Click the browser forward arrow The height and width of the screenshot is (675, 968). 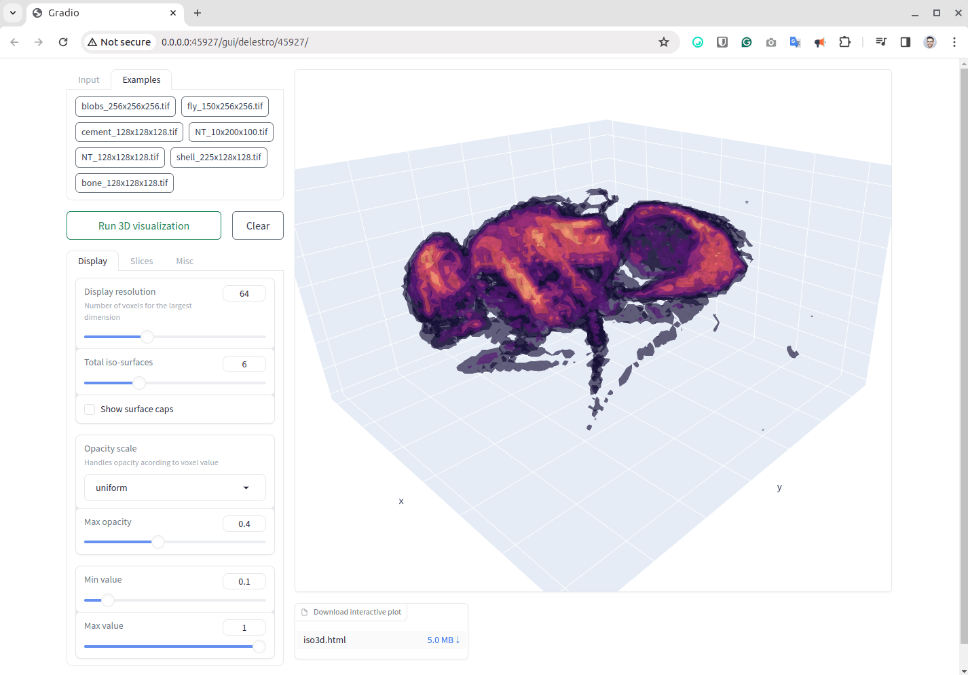pyautogui.click(x=39, y=42)
